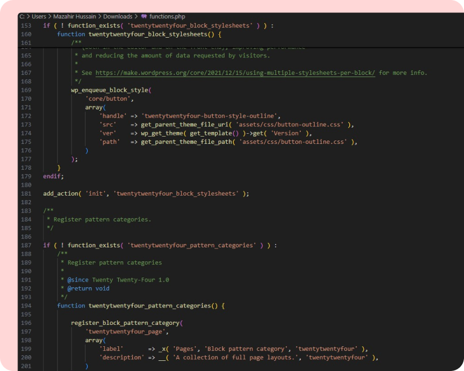Click 'A collection of full page layouts.' string

pos(236,358)
